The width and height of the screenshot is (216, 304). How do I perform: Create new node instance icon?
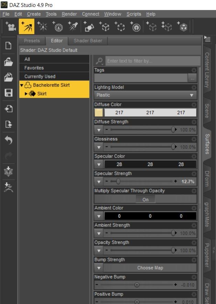pyautogui.click(x=151, y=27)
